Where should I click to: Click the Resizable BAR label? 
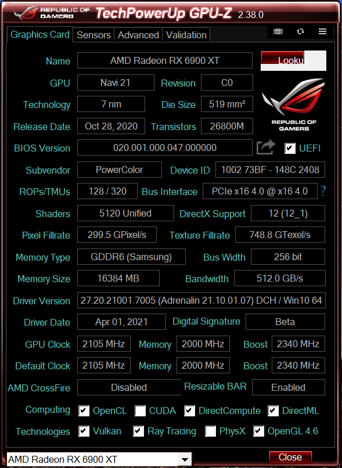[x=215, y=387]
